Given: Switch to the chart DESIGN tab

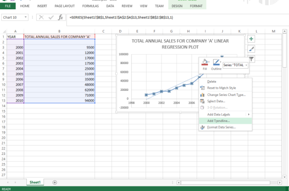Looking at the screenshot, I should point(177,6).
